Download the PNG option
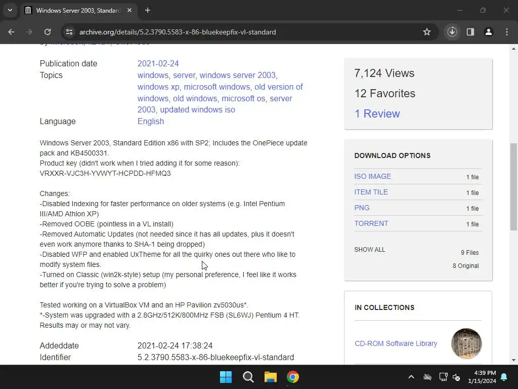 [x=362, y=208]
